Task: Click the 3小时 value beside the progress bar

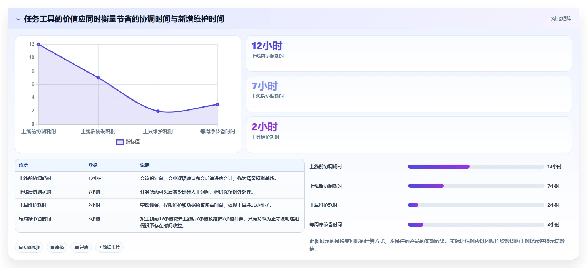Action: 553,224
